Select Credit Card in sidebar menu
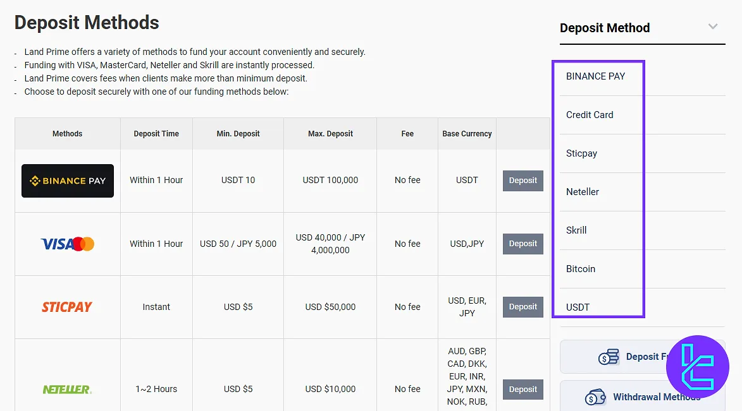This screenshot has height=411, width=742. (x=590, y=115)
